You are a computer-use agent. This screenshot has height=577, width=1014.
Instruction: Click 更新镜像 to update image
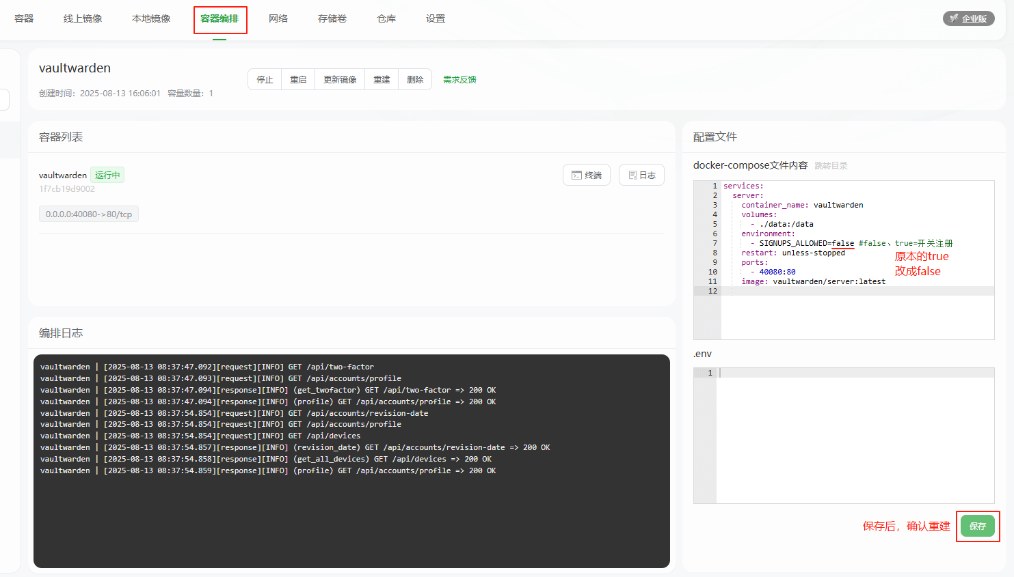point(340,79)
